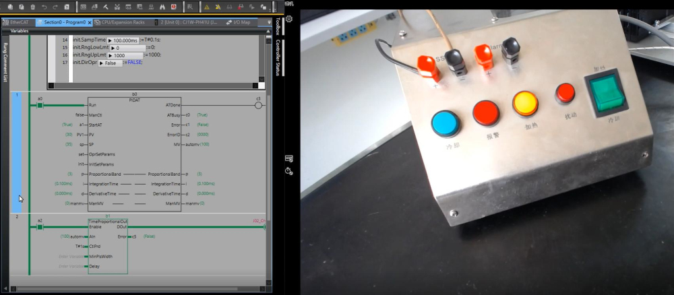
Task: Open the I/O Map tab
Action: 240,22
